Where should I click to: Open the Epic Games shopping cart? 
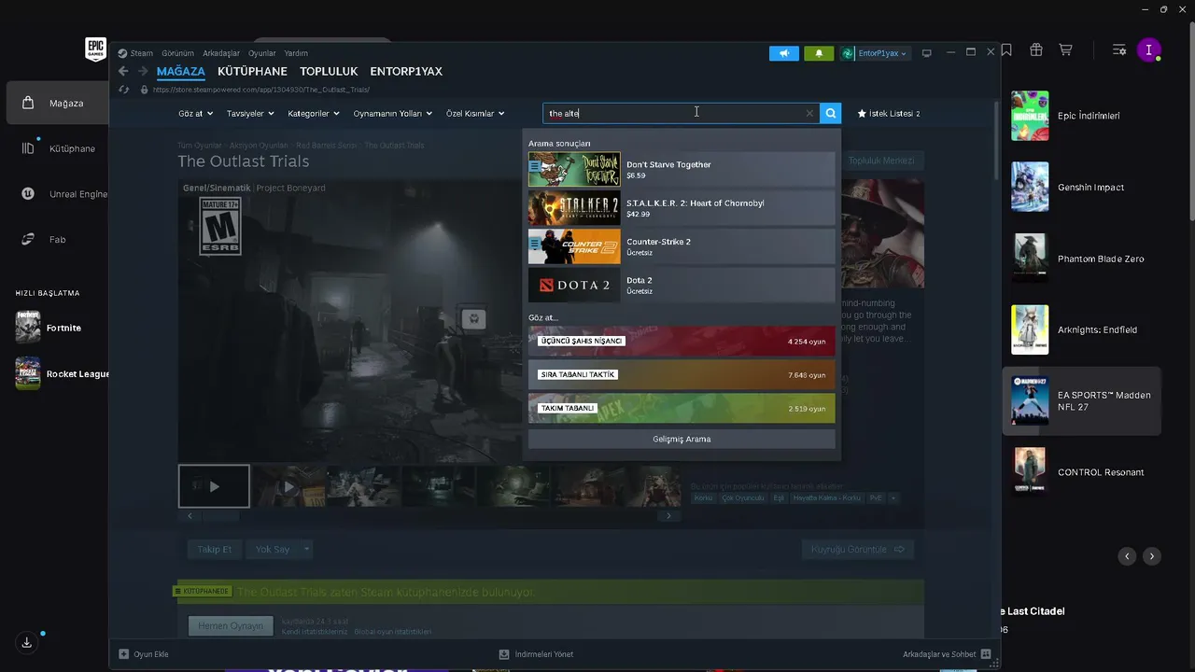coord(1066,50)
